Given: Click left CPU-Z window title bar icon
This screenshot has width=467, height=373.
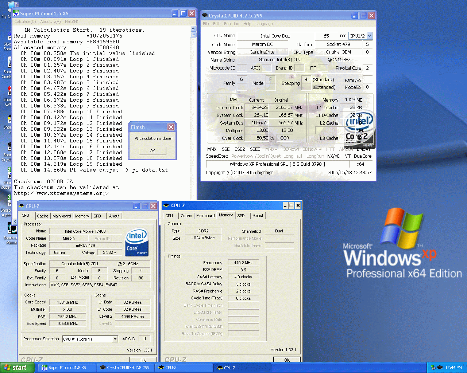Looking at the screenshot, I should pyautogui.click(x=22, y=206).
